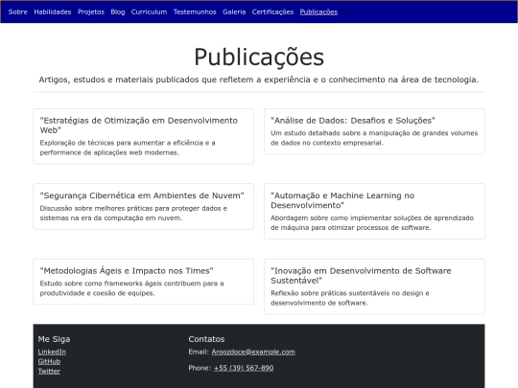Viewport: 518px width, 388px height.
Task: Click "Inovação em Desenvolvimento de Software Sustentável" title
Action: pos(361,276)
